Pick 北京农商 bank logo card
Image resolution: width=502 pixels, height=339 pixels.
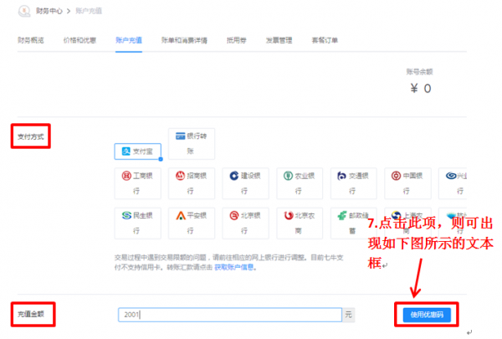[300, 223]
